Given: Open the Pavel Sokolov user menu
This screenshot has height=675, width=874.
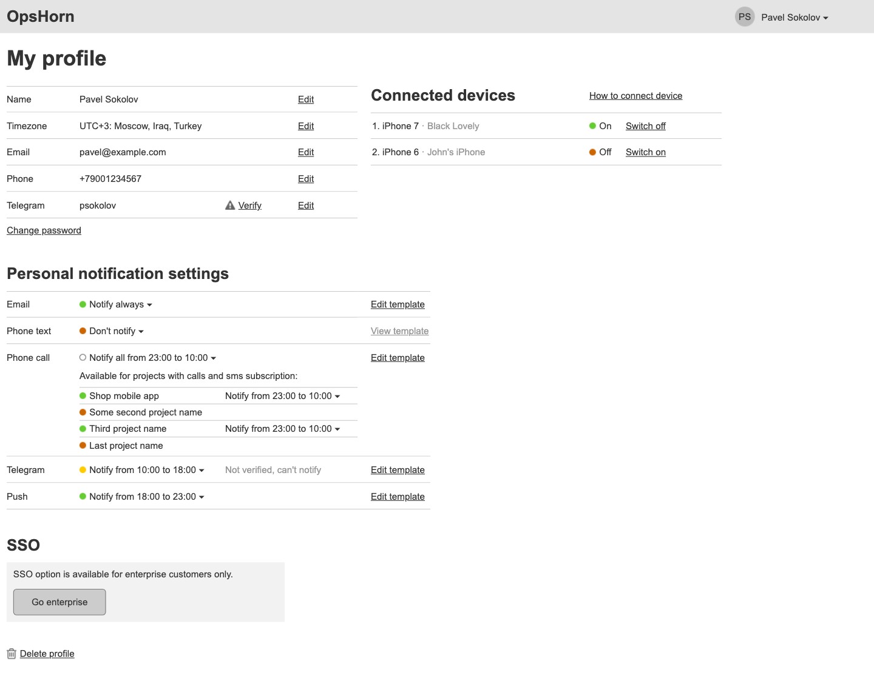Looking at the screenshot, I should [x=794, y=18].
